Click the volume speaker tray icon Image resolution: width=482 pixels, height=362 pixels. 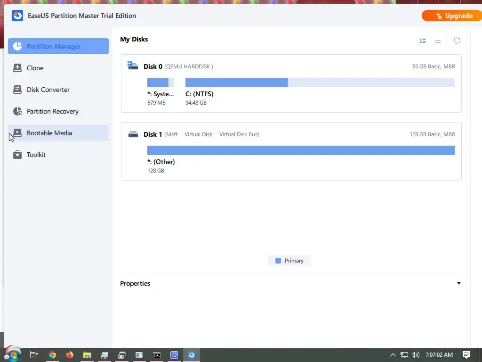point(415,355)
